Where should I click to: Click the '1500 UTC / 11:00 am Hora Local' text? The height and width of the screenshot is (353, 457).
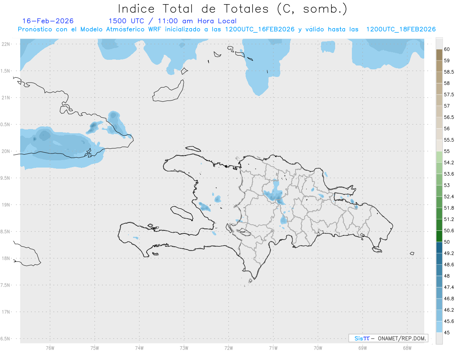pyautogui.click(x=173, y=21)
